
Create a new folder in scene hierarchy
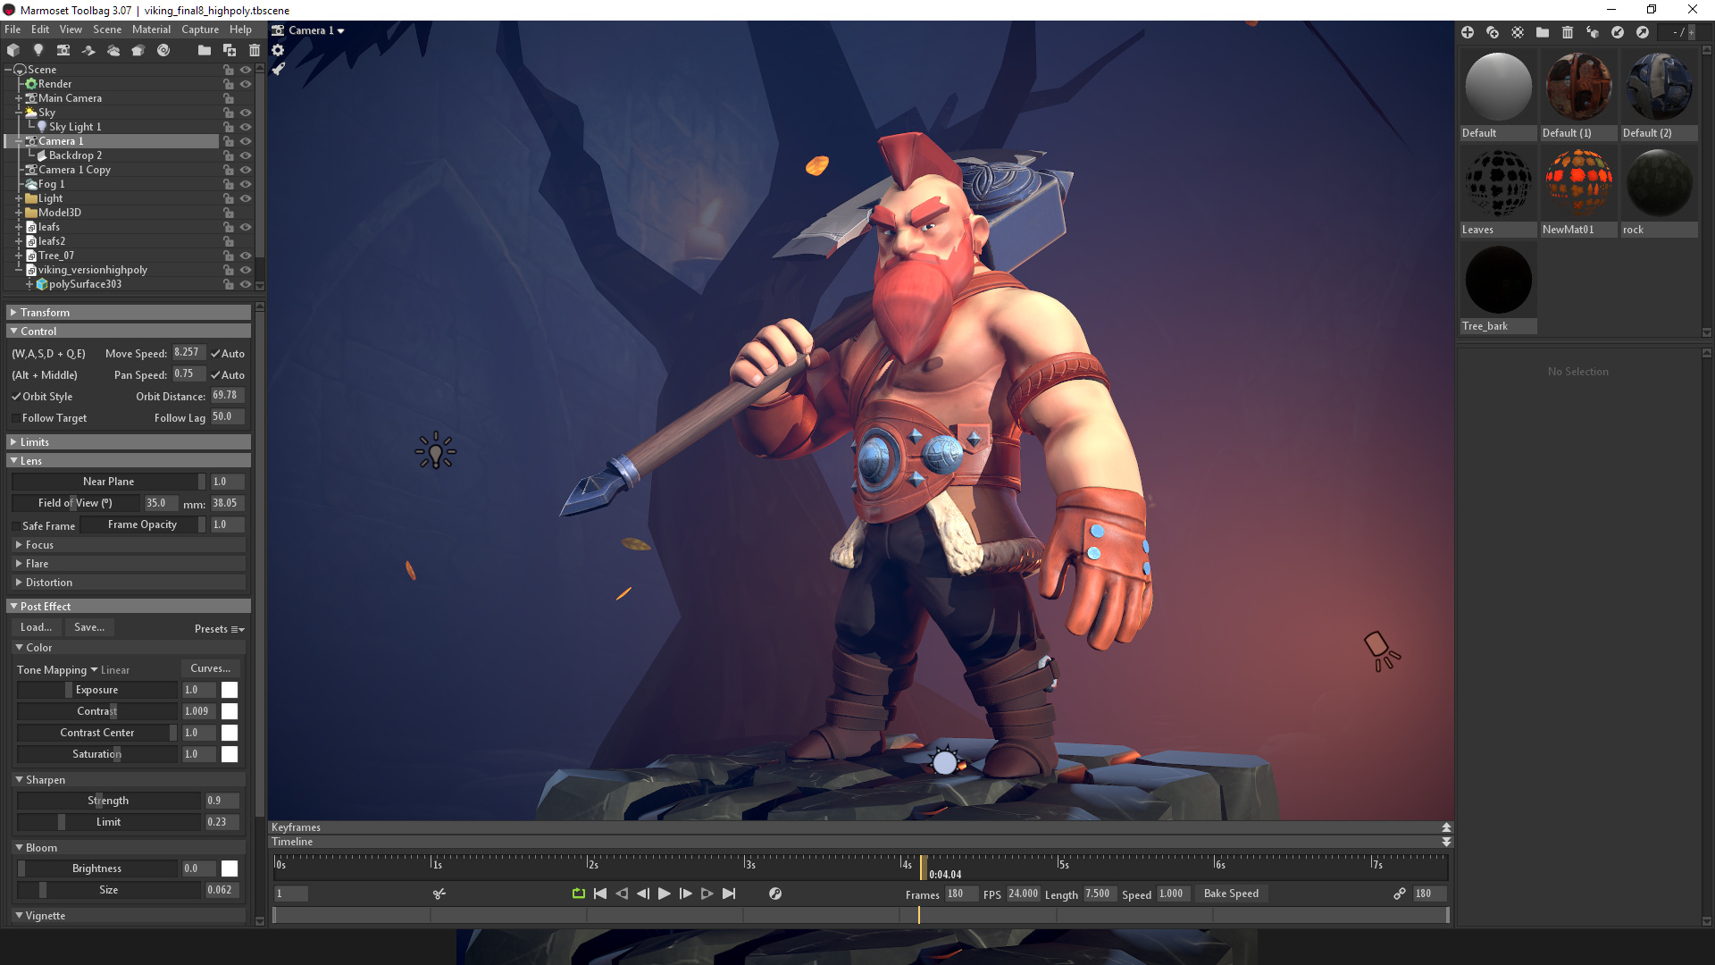[205, 50]
